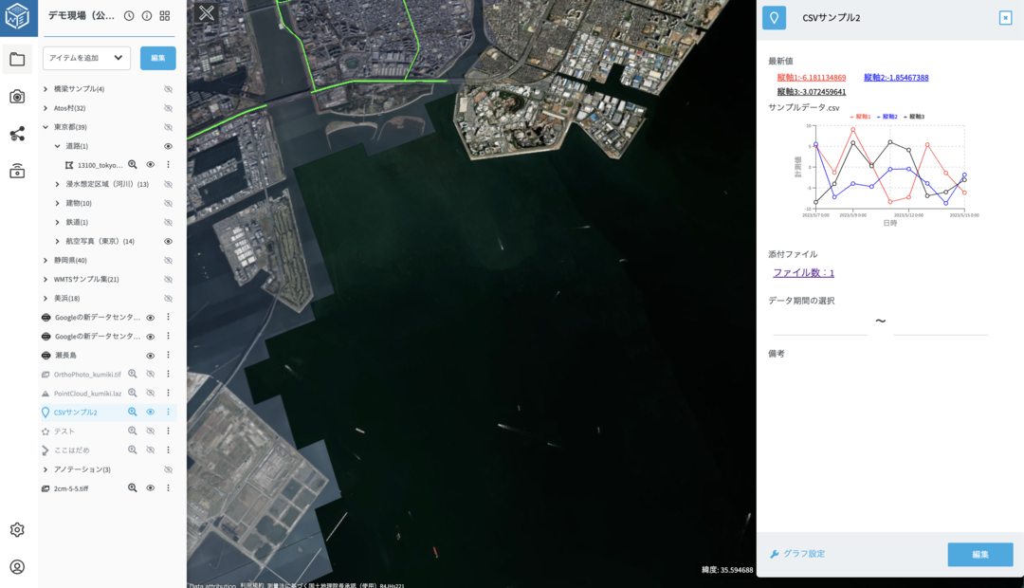Toggle visibility of 瀬長島 layer

pyautogui.click(x=150, y=355)
